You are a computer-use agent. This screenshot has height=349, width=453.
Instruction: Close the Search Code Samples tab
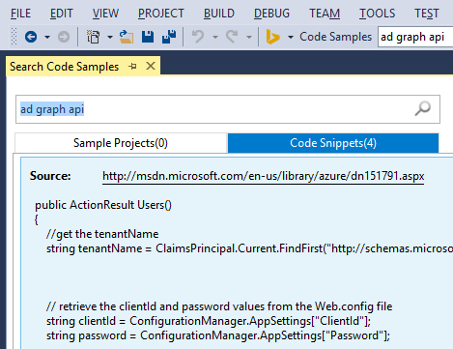pos(151,66)
